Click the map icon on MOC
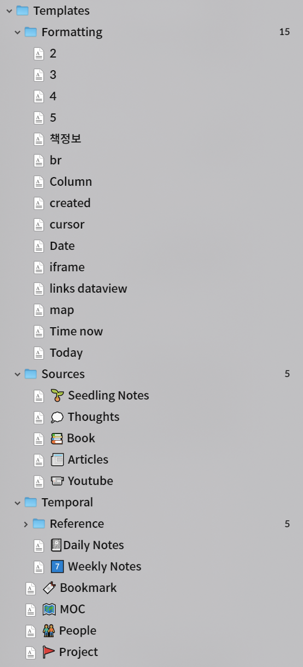Viewport: 303px width, 667px height. [x=49, y=609]
